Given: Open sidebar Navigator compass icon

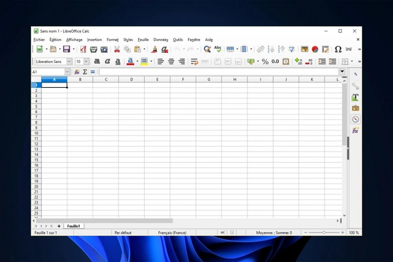Looking at the screenshot, I should pos(355,119).
